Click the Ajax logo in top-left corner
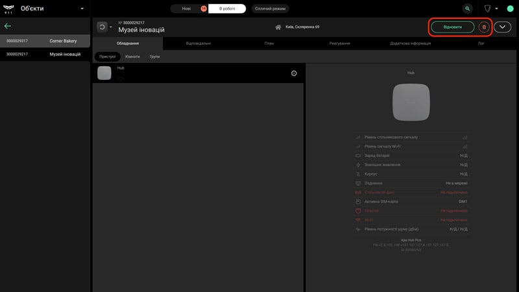519x292 pixels. click(8, 8)
